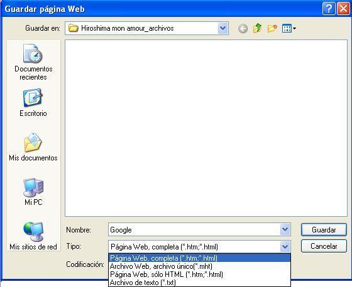The image size is (352, 287).
Task: Click the Cancelar button
Action: (324, 246)
